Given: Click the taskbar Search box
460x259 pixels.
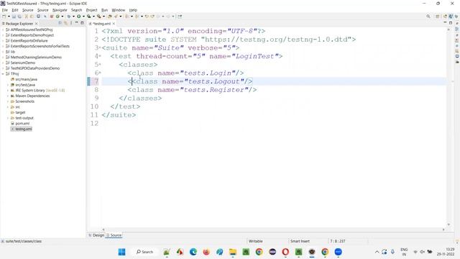Looking at the screenshot, I should click(145, 252).
